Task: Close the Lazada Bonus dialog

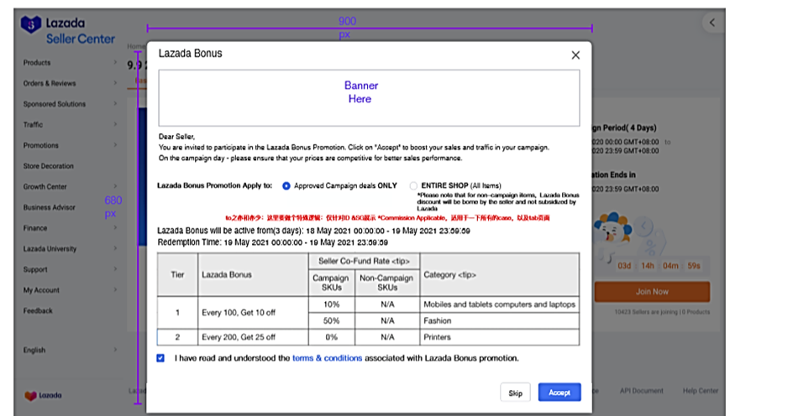Action: pos(575,55)
